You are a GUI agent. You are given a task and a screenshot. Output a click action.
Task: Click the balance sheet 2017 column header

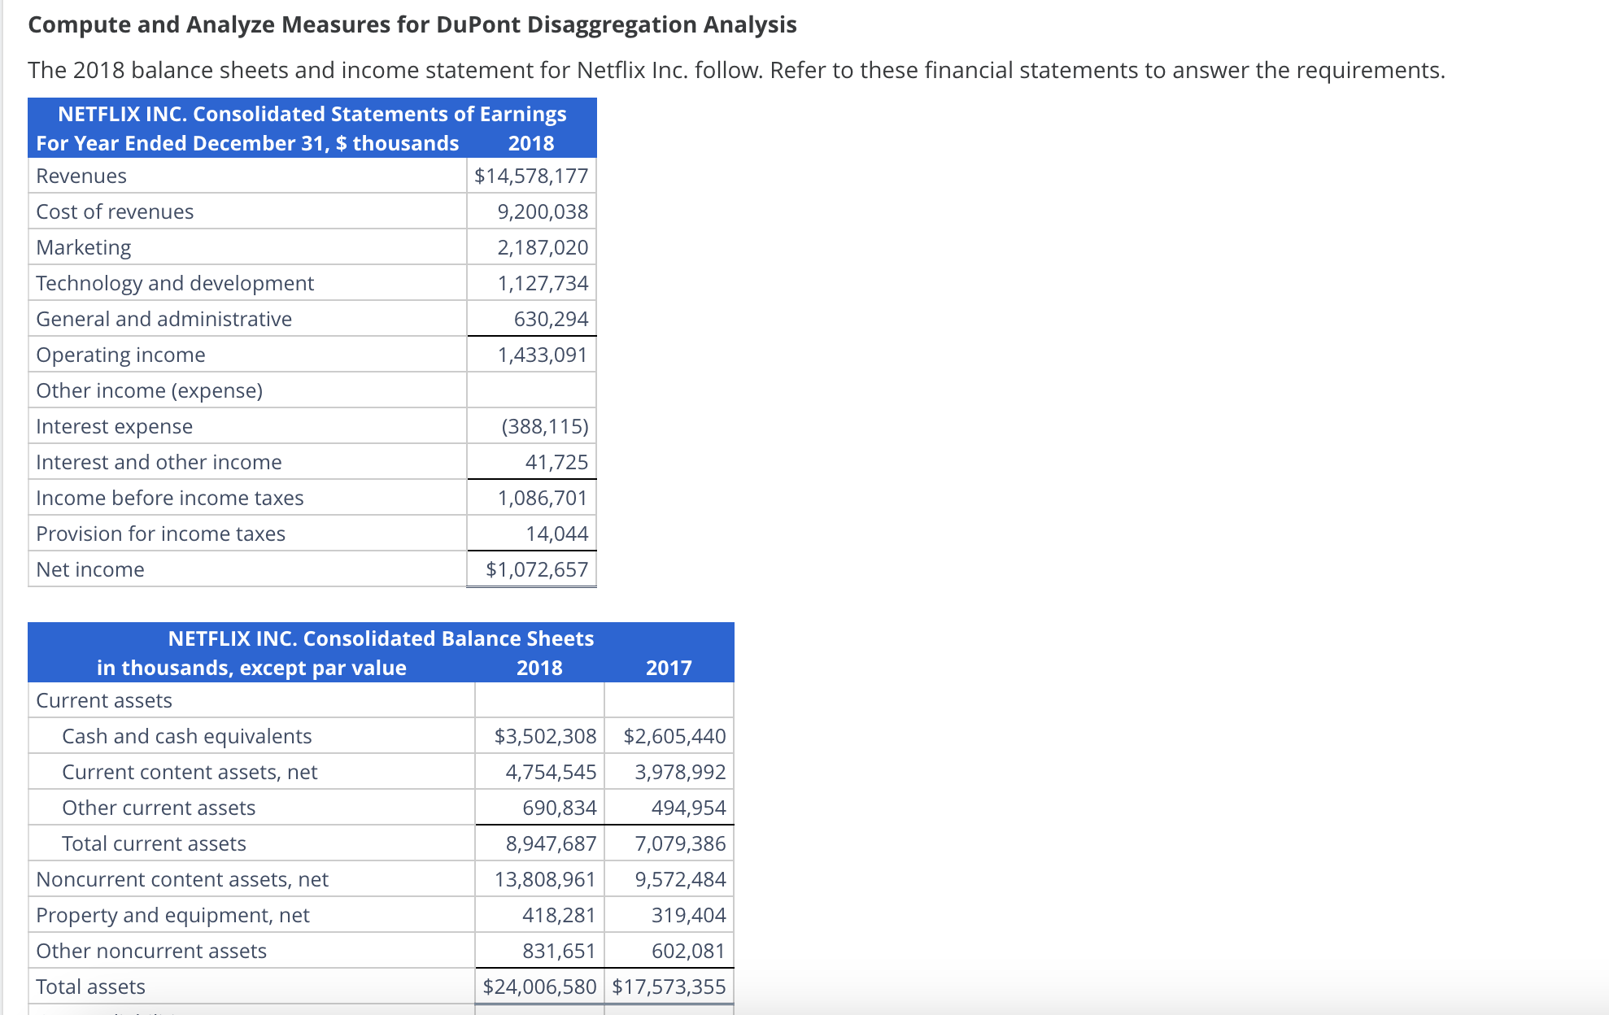[x=669, y=668]
